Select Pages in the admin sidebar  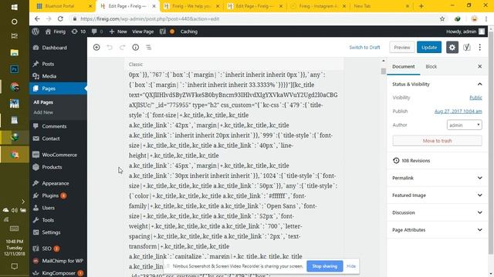pyautogui.click(x=59, y=88)
